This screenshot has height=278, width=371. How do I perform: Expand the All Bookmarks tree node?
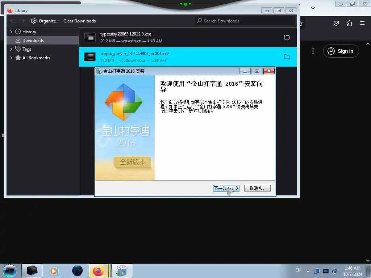[x=11, y=58]
